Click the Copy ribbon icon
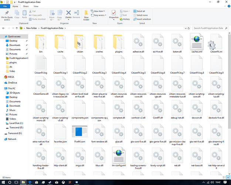 point(17,14)
